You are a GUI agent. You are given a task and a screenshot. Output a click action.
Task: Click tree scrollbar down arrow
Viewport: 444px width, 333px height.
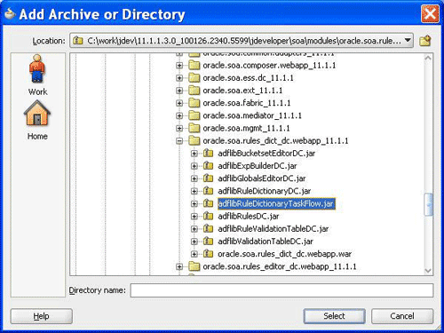click(x=428, y=271)
